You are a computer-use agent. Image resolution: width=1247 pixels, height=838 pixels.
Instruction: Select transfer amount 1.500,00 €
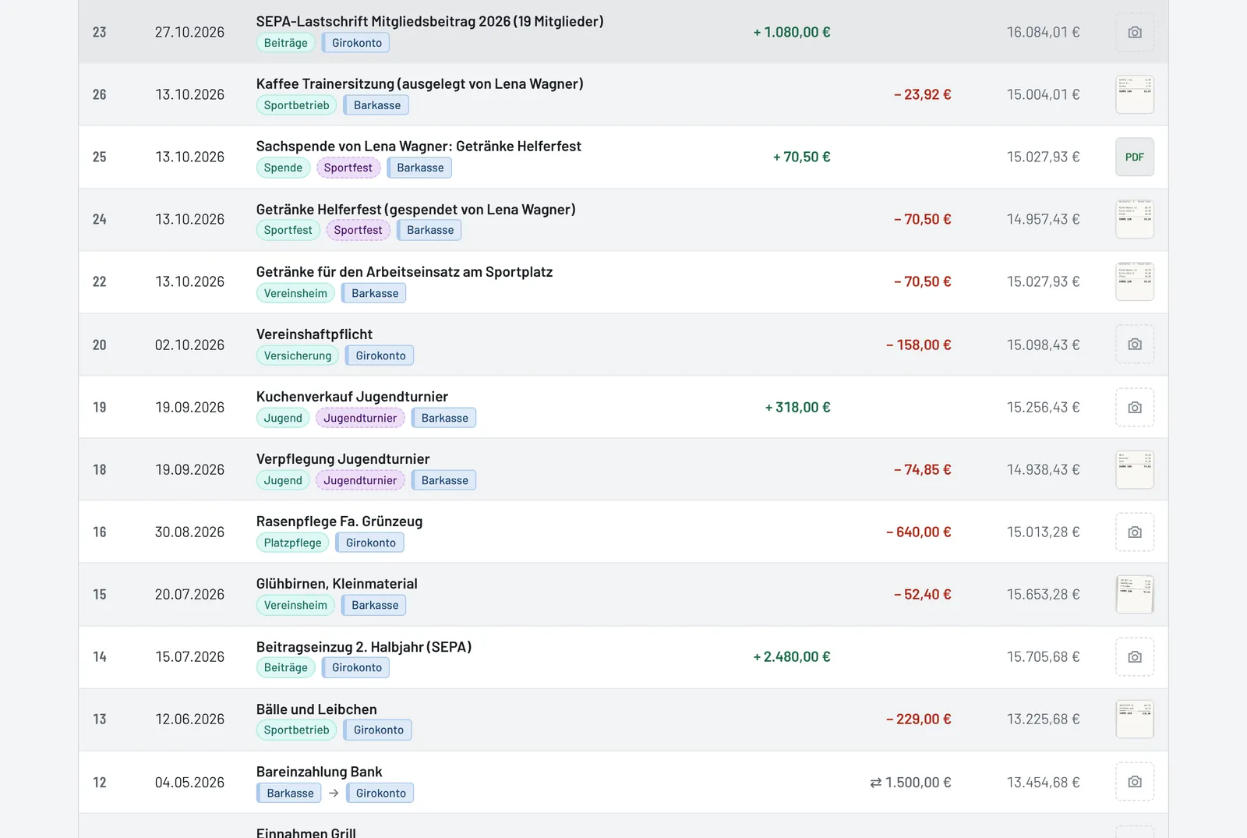click(910, 782)
